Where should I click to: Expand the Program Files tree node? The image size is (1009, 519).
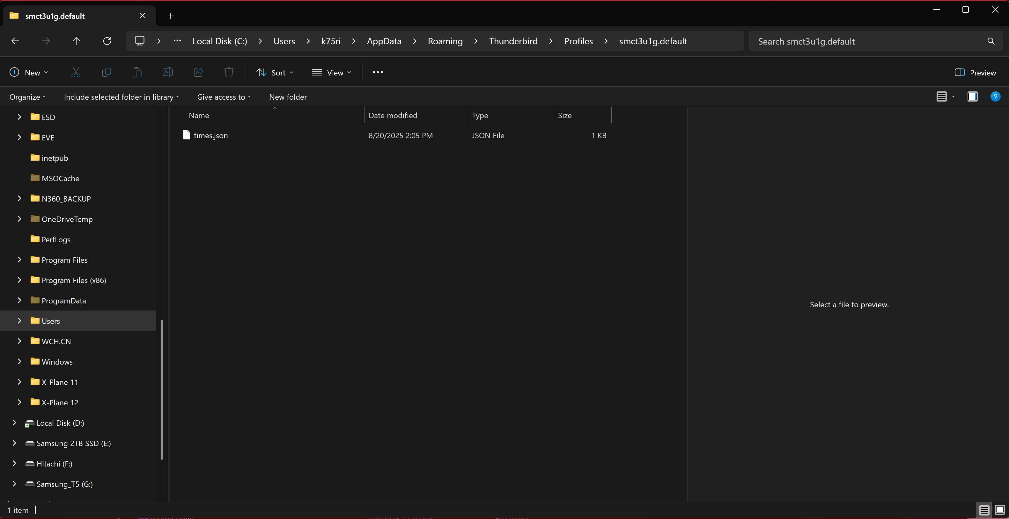click(x=19, y=260)
